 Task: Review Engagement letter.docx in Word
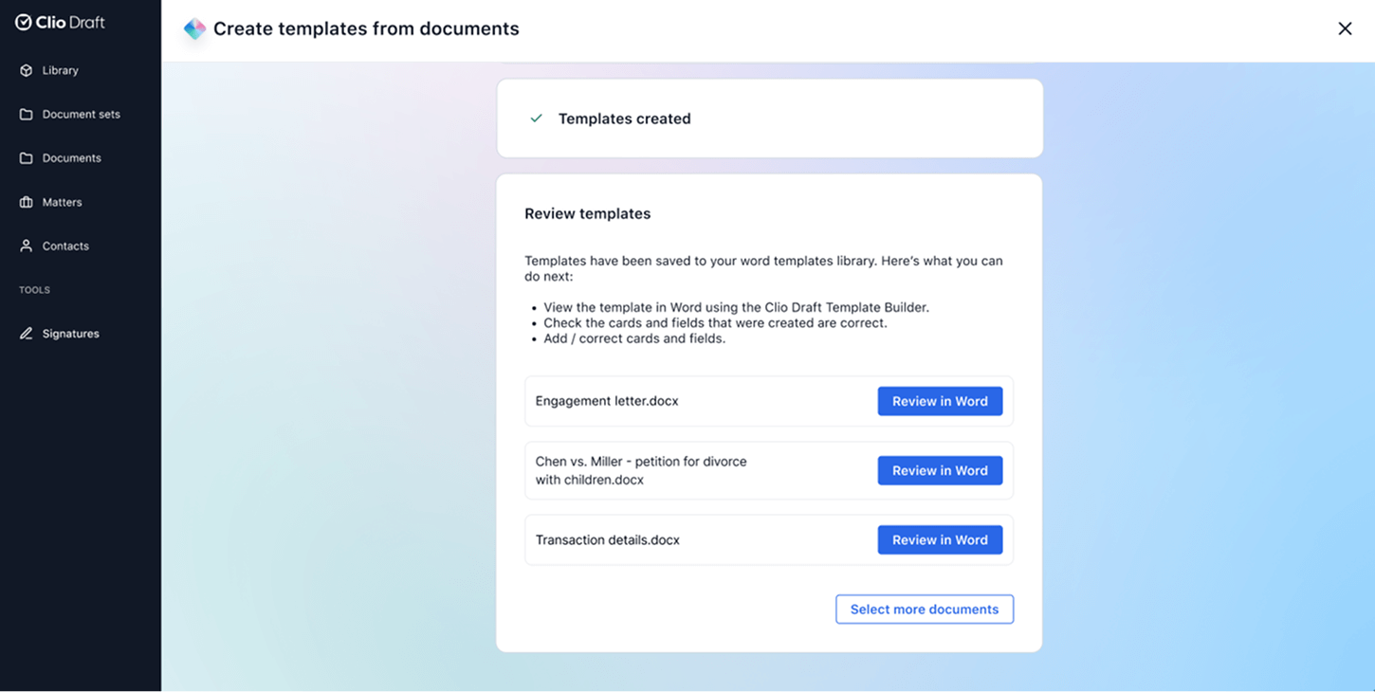(939, 401)
